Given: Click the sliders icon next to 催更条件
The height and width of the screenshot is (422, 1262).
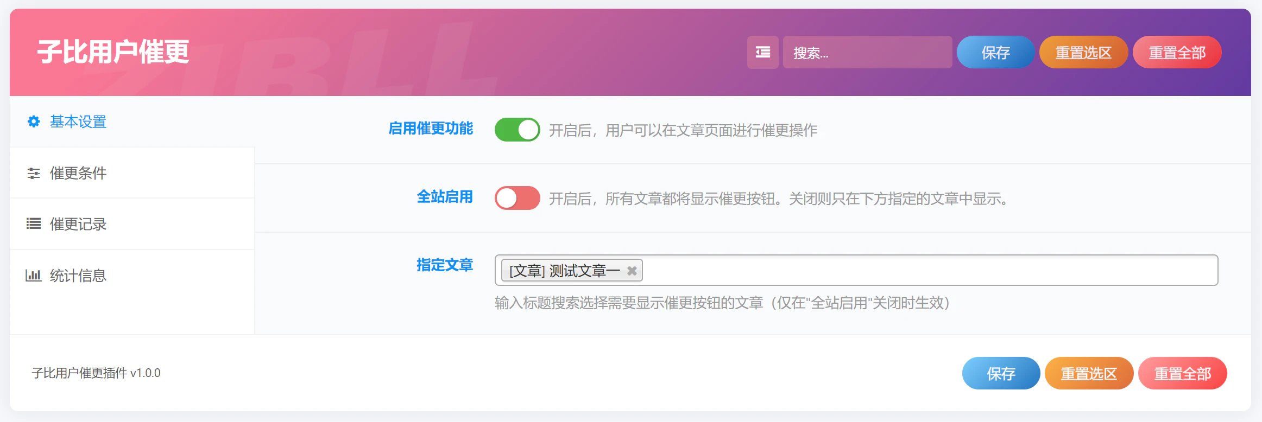Looking at the screenshot, I should tap(34, 173).
